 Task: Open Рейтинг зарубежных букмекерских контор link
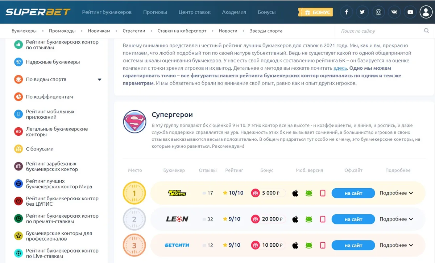52,167
